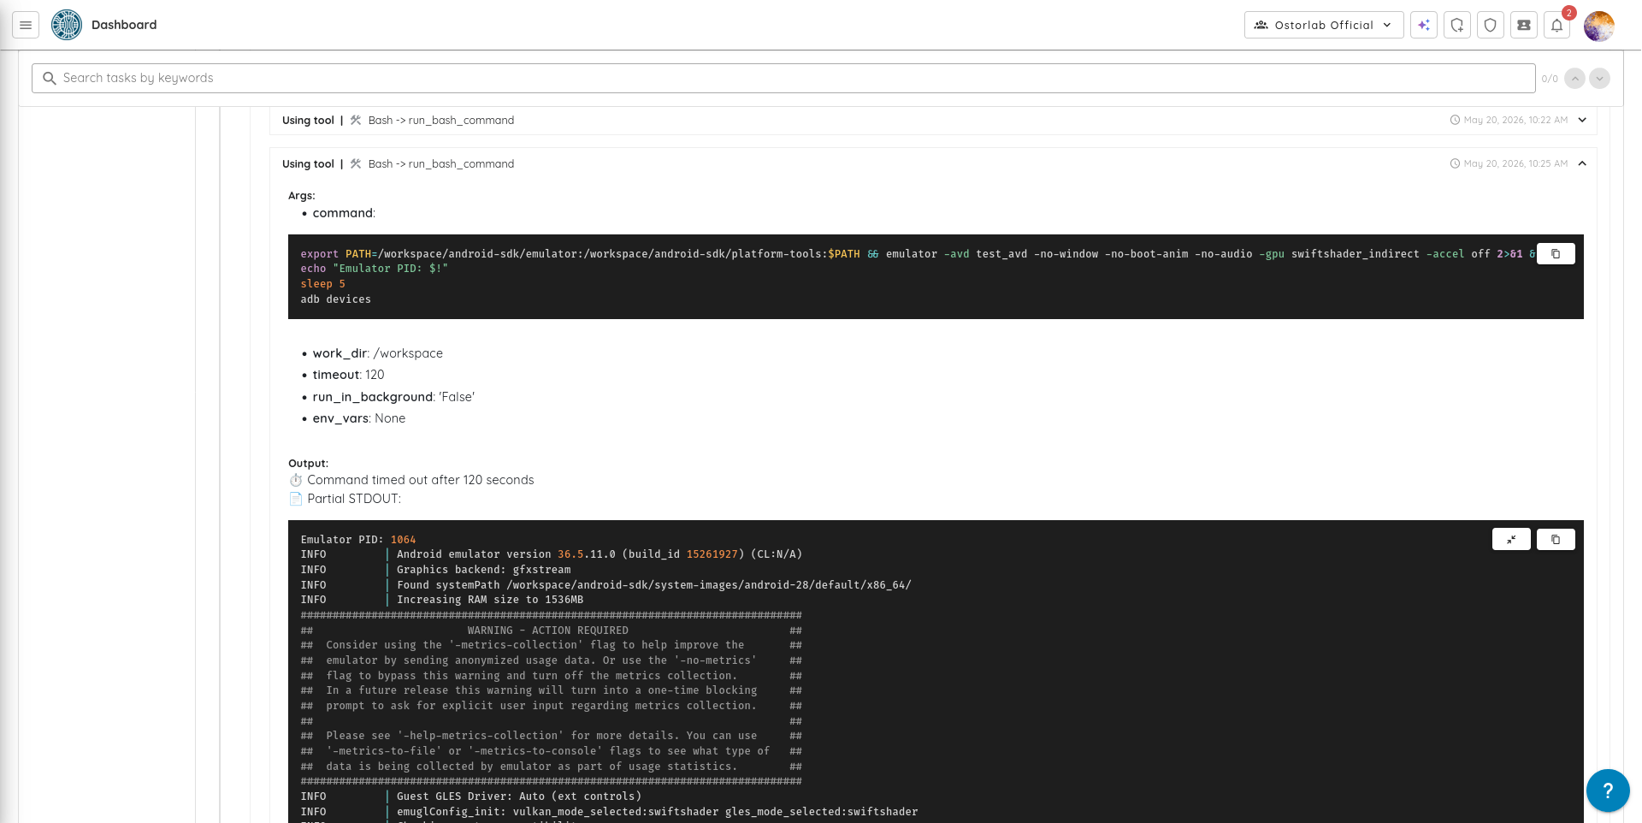This screenshot has width=1642, height=823.
Task: Click the Ostorlab logo
Action: click(66, 25)
